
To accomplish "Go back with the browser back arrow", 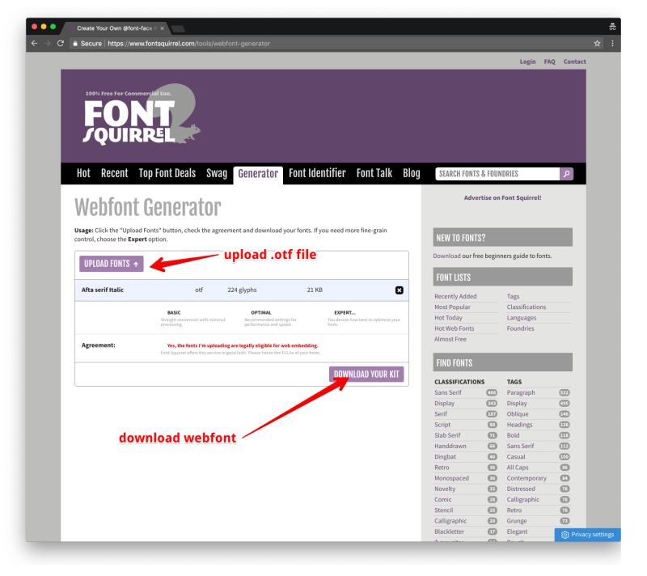I will point(35,44).
